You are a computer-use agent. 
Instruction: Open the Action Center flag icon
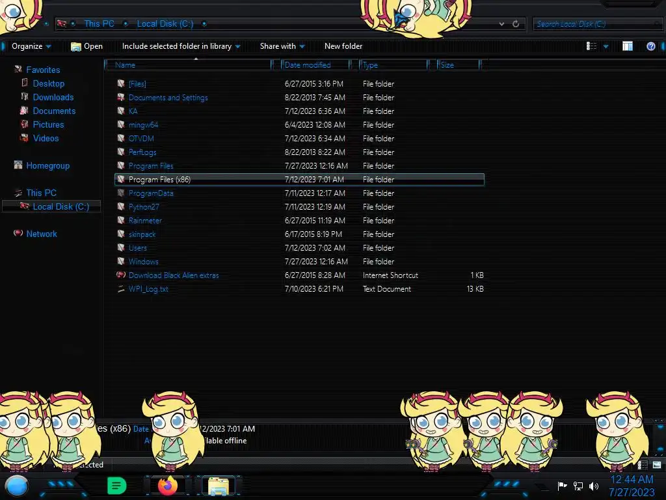click(562, 486)
